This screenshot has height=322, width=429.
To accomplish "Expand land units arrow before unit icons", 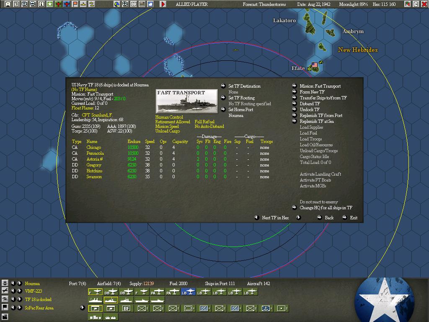I will (x=83, y=308).
